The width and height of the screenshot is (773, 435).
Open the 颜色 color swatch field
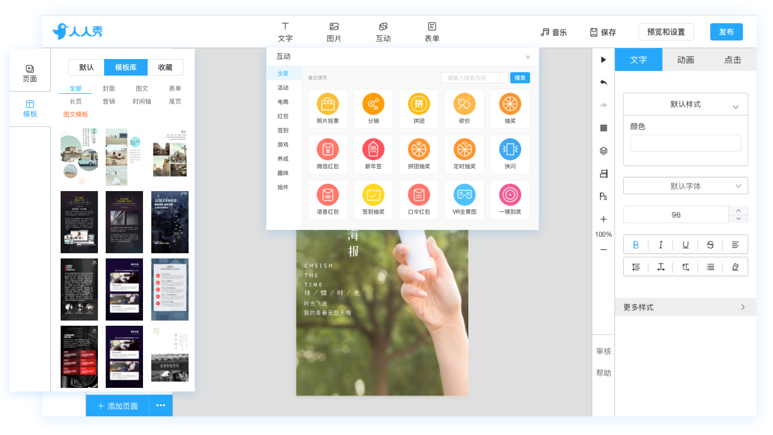[x=685, y=143]
